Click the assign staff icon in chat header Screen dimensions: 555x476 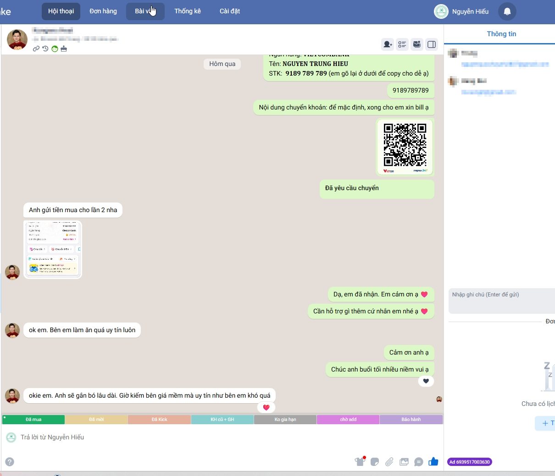click(x=388, y=44)
